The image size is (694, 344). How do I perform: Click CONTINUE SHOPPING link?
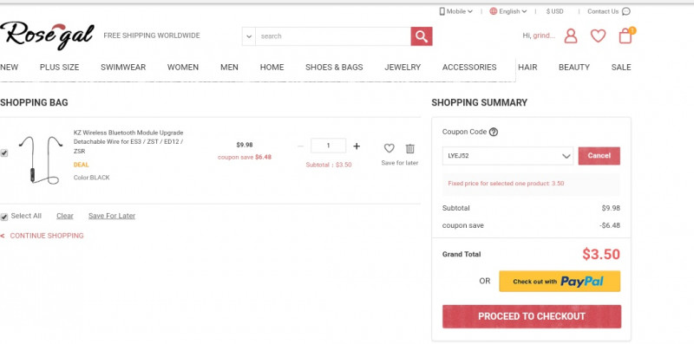coord(47,236)
